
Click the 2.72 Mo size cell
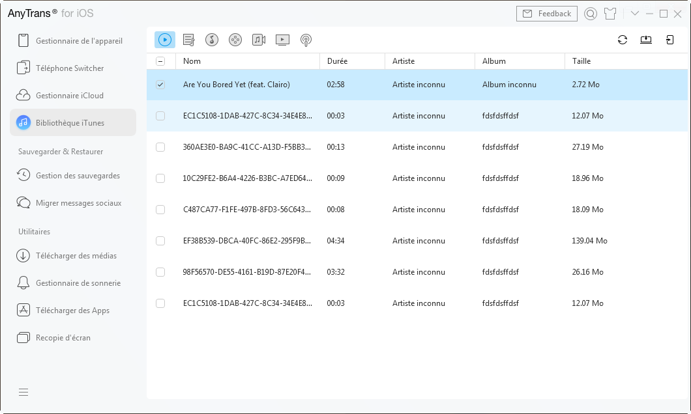(585, 85)
